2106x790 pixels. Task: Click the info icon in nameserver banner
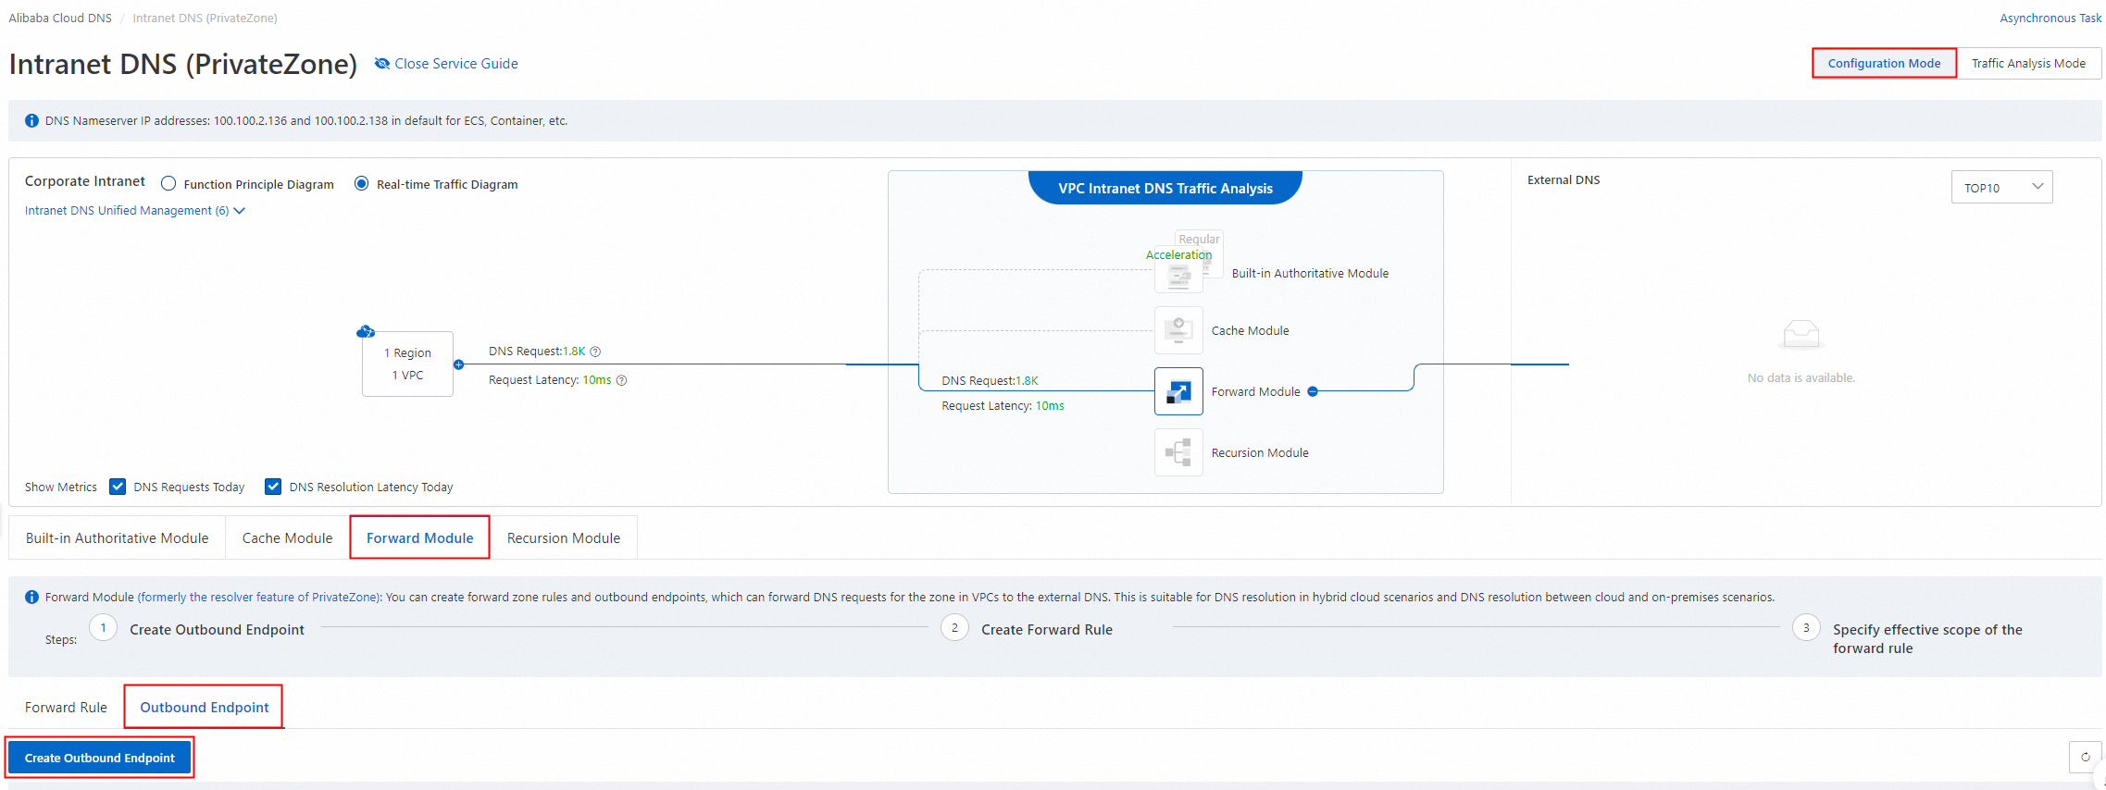[x=31, y=121]
